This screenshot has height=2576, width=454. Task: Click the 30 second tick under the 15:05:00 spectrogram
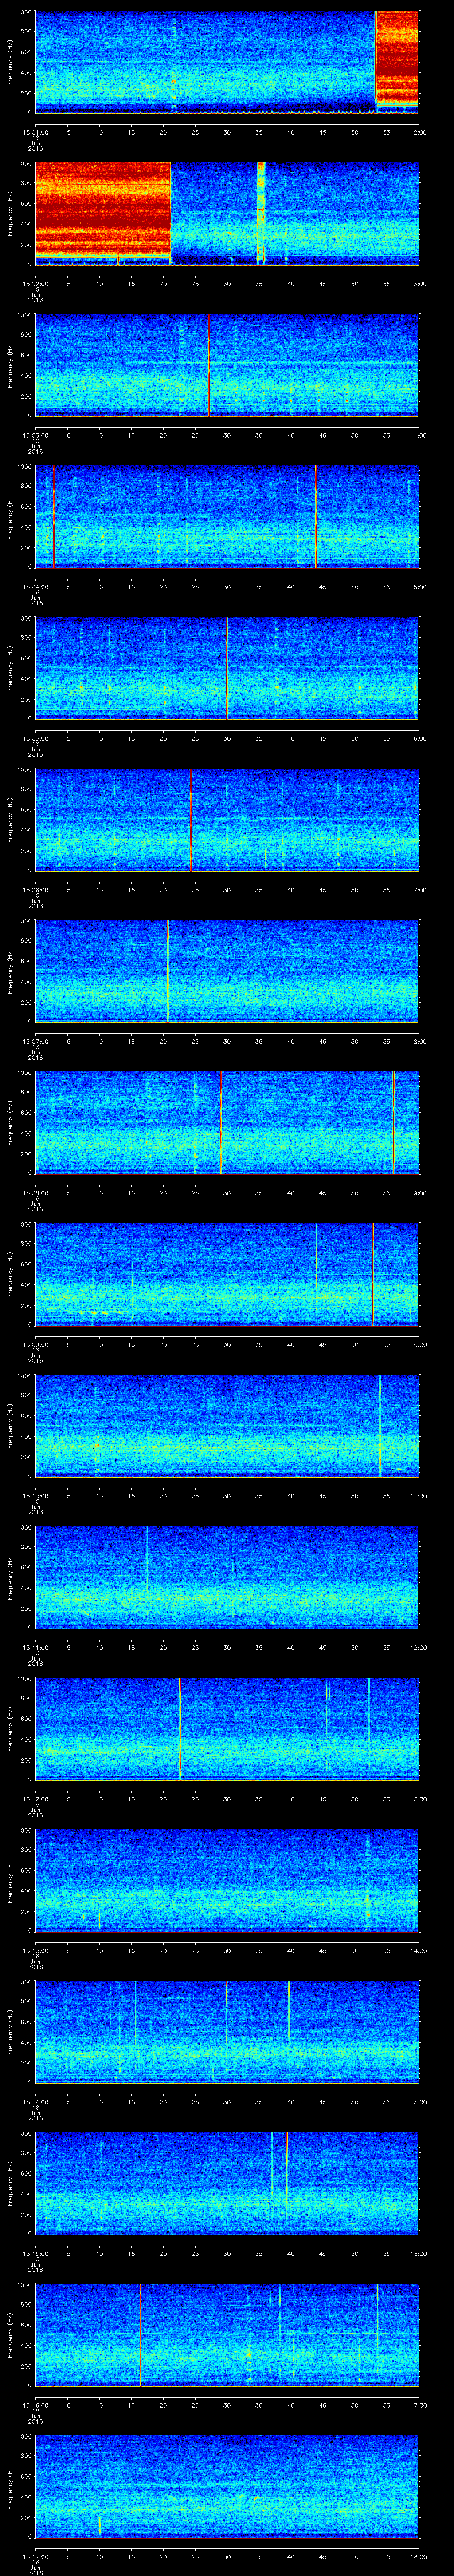[227, 738]
